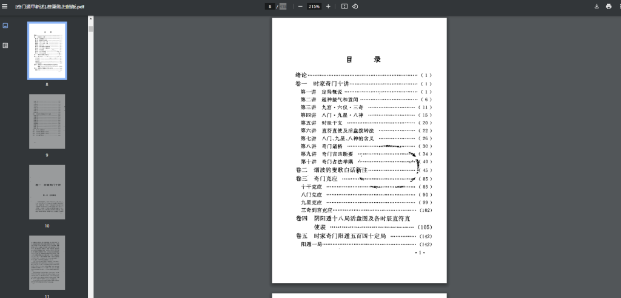Screen dimensions: 621x298
Task: Click the 第六讲 直符直使 entry
Action: pyautogui.click(x=366, y=130)
